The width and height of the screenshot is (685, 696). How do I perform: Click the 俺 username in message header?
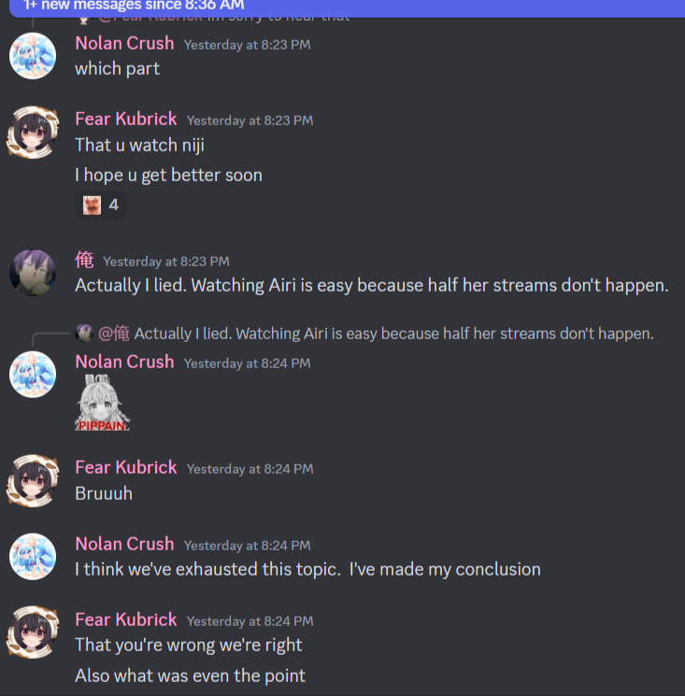[x=84, y=260]
